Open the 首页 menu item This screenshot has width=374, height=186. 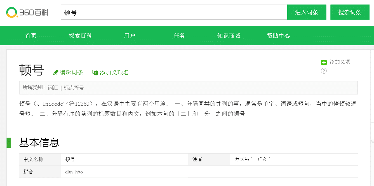[x=30, y=36]
